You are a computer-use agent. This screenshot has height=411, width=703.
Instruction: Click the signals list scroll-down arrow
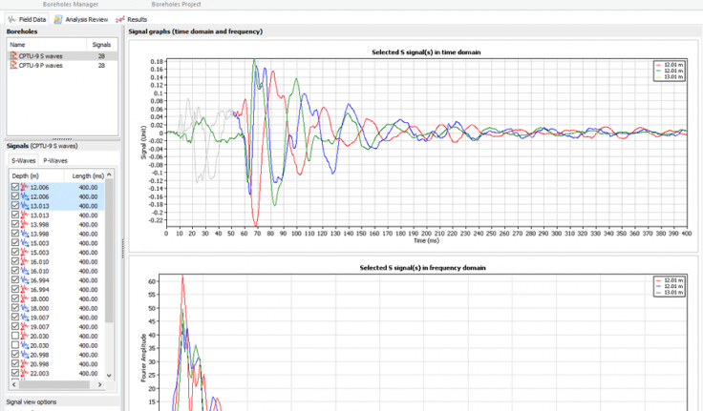(x=109, y=377)
